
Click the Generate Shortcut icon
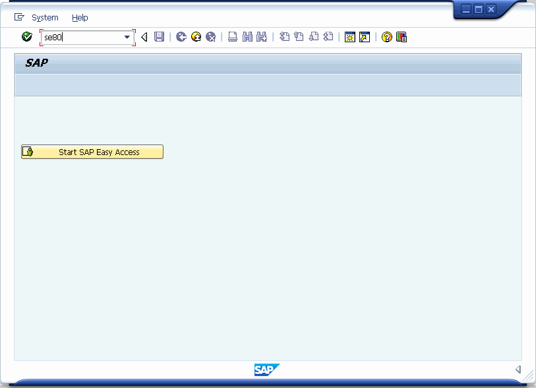click(x=365, y=37)
